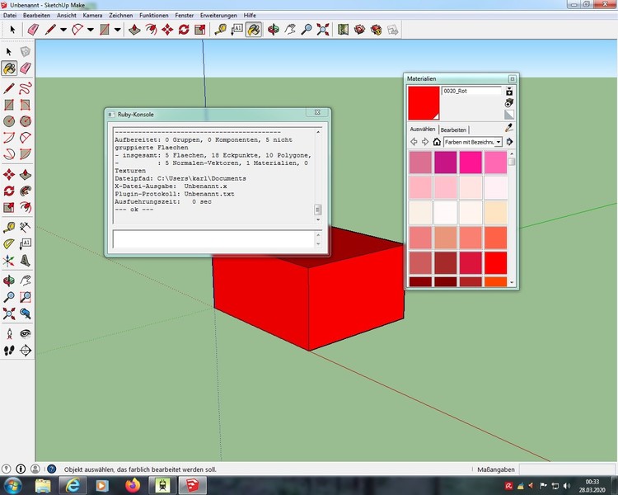Activate the Tape Measure tool in top toolbar
This screenshot has height=495, width=618.
[220, 29]
